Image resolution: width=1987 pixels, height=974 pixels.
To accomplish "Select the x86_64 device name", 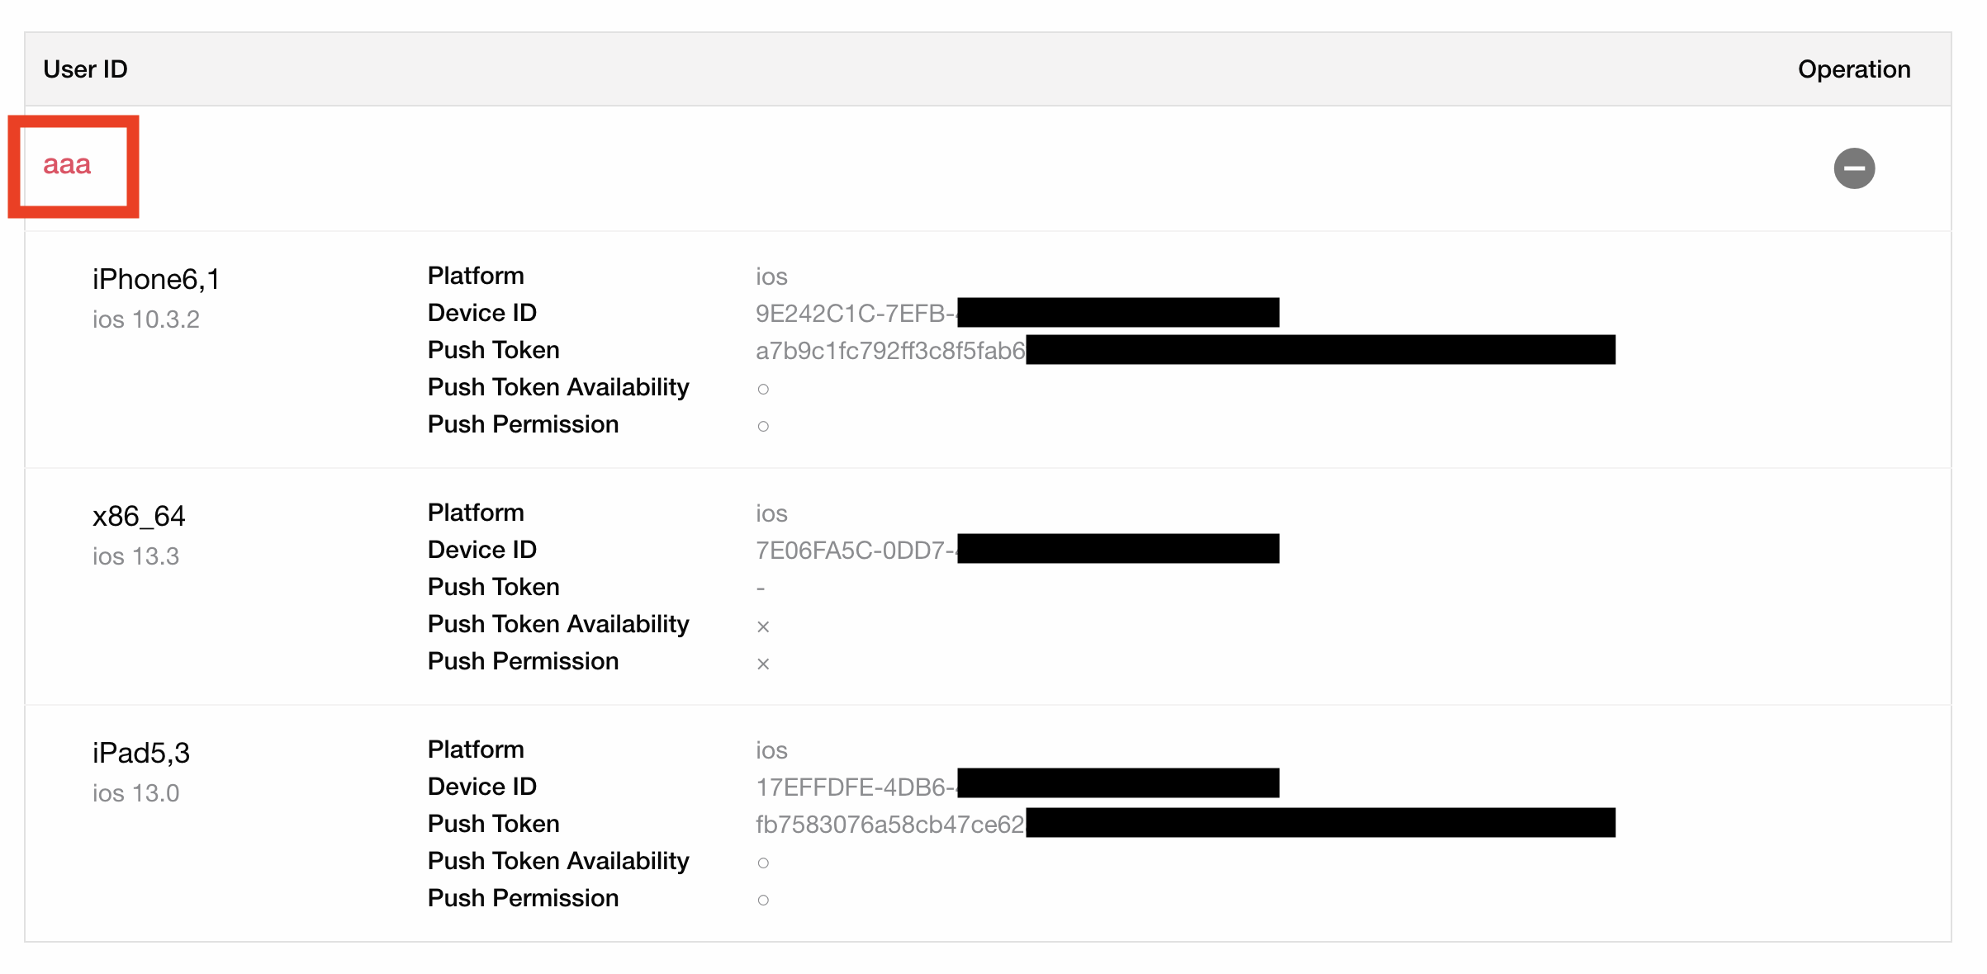I will click(139, 516).
